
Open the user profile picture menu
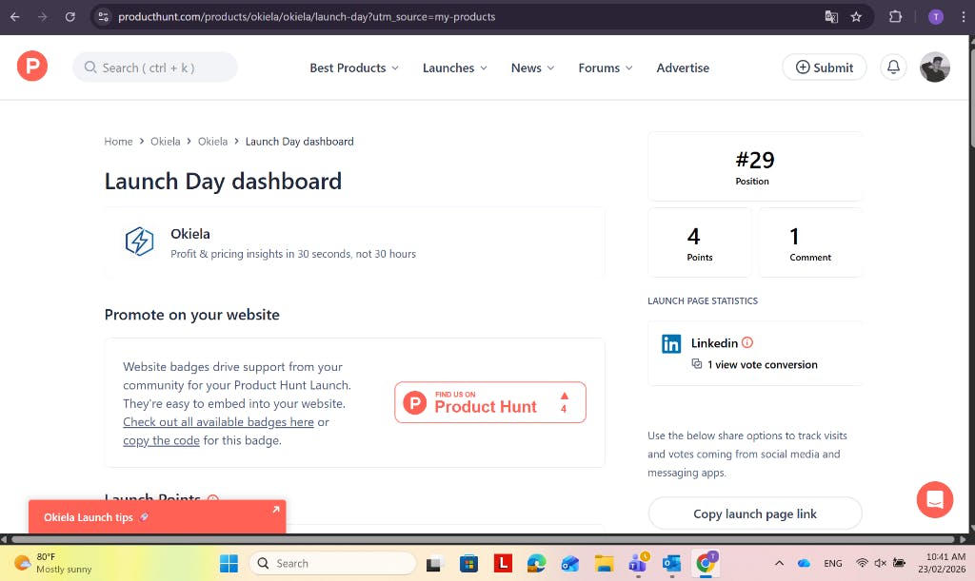click(935, 67)
